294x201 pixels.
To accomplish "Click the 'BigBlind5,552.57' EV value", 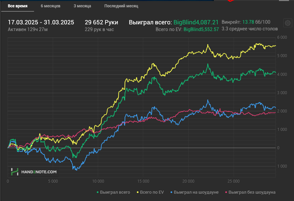I will pos(201,29).
